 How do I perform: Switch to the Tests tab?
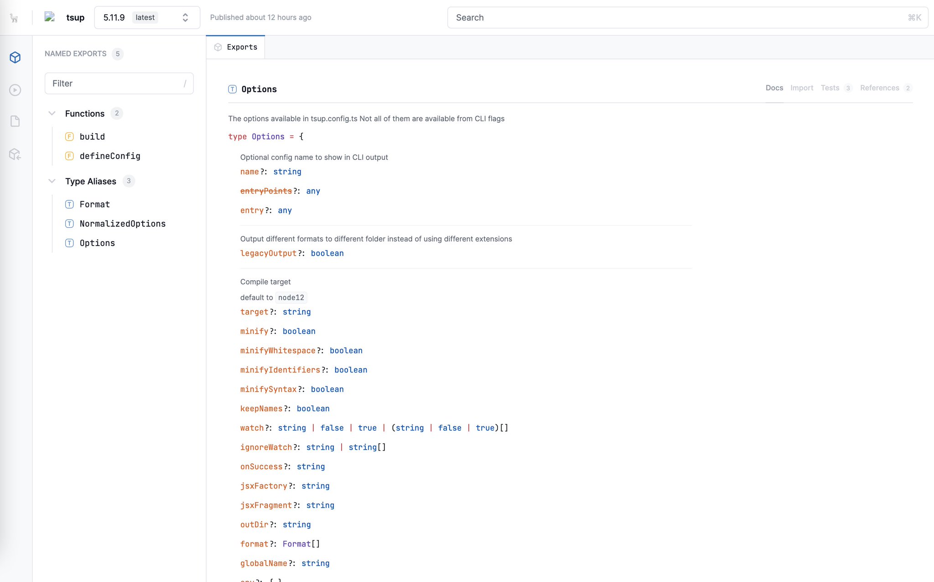pos(830,88)
